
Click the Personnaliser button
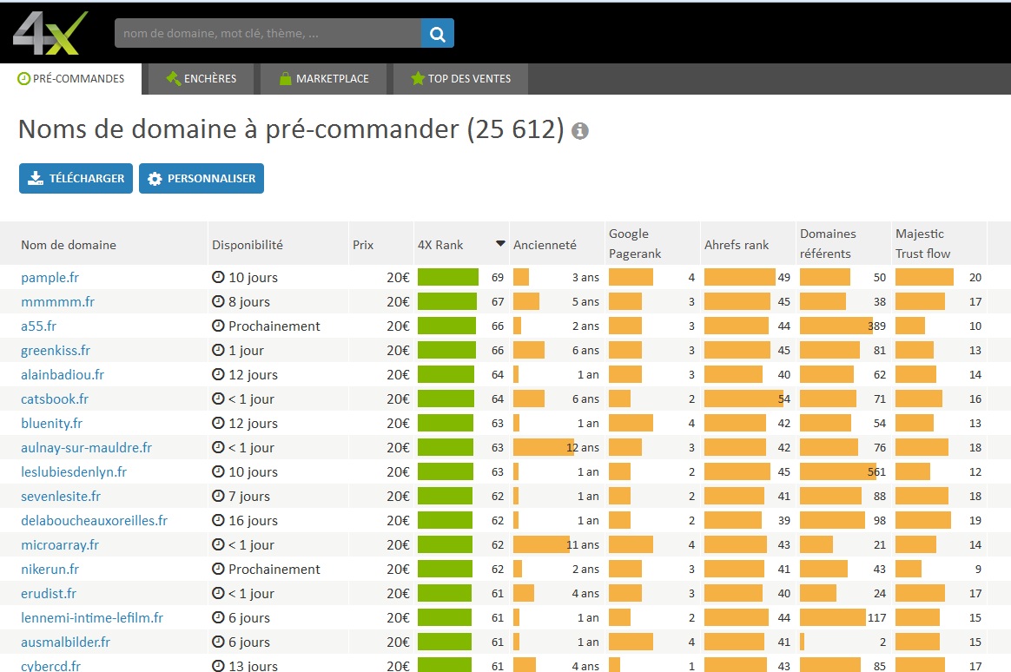click(x=202, y=179)
